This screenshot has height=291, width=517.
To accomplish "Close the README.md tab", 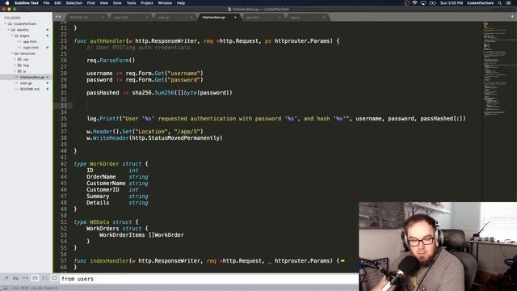I will [x=103, y=17].
